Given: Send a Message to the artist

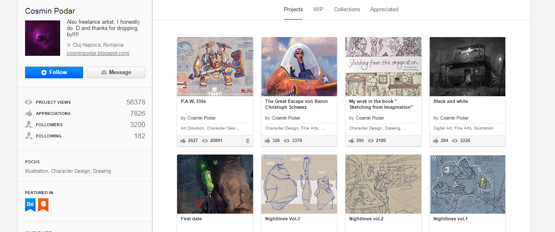Looking at the screenshot, I should pyautogui.click(x=116, y=72).
